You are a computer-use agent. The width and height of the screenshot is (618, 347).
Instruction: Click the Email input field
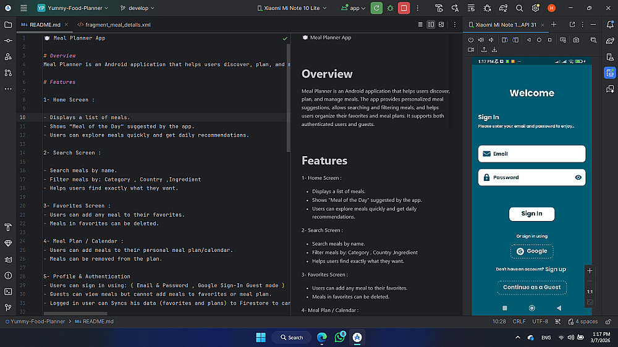pos(531,154)
